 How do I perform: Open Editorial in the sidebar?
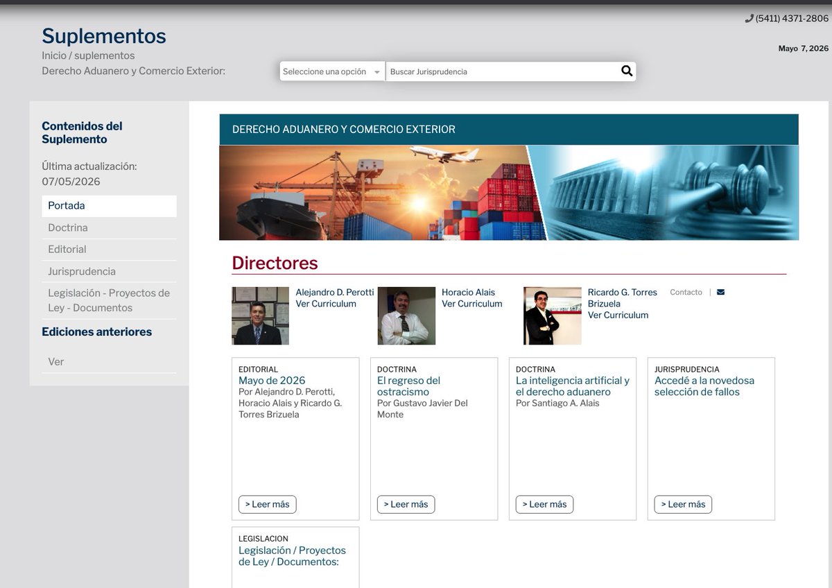109,249
